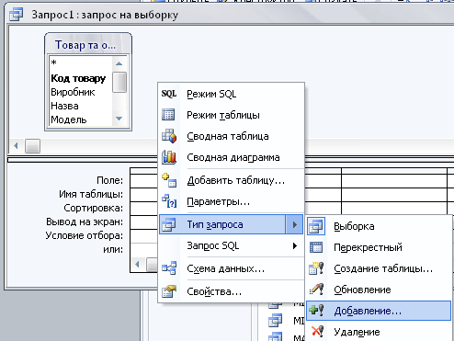
Task: Click the Сводная таблица pivot table icon
Action: 169,136
